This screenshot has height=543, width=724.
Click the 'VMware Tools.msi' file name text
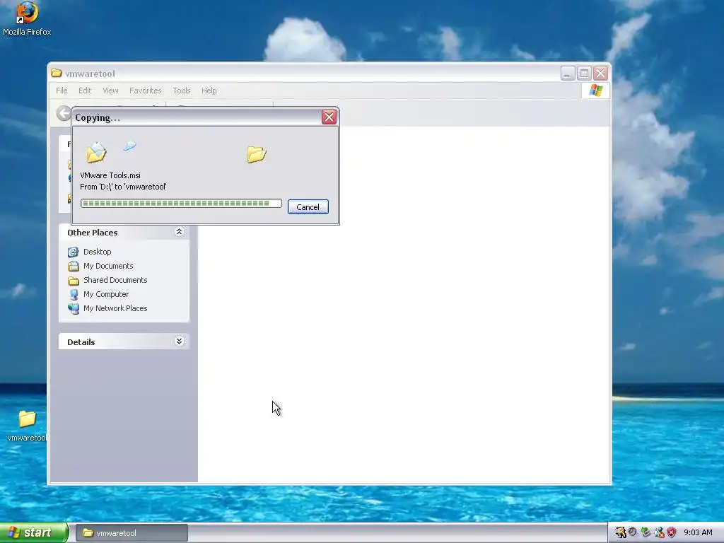click(110, 175)
